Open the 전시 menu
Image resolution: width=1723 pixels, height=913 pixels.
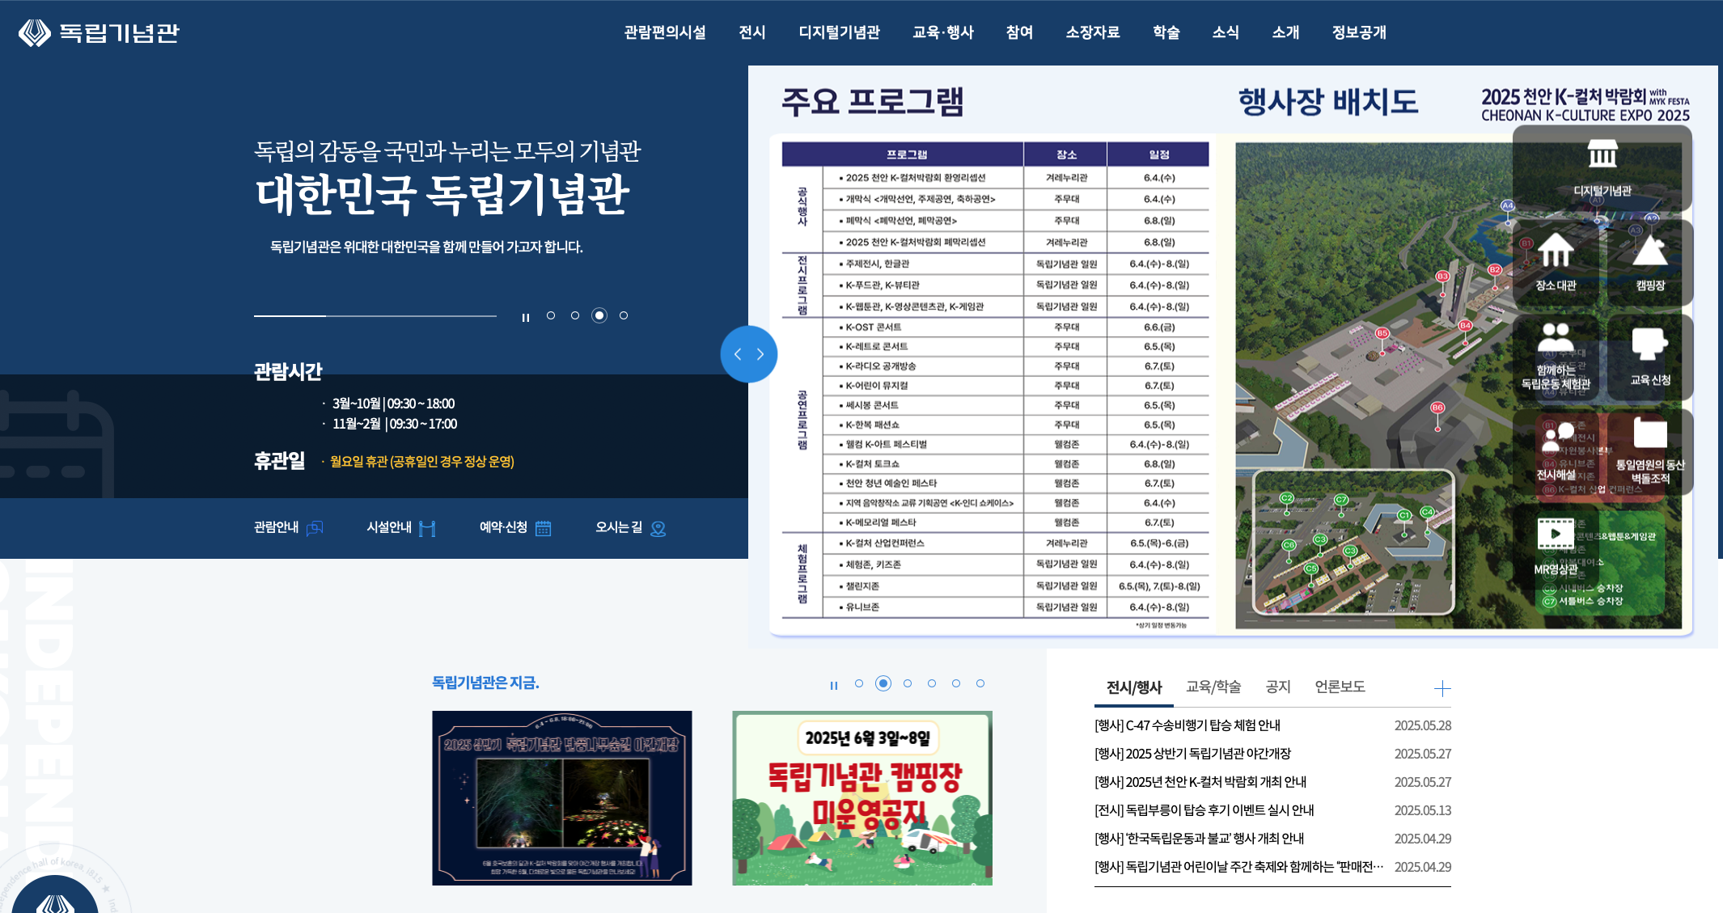(x=752, y=32)
